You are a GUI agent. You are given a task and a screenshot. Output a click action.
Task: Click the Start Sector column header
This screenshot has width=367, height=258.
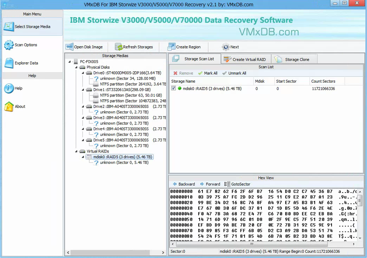click(x=292, y=81)
